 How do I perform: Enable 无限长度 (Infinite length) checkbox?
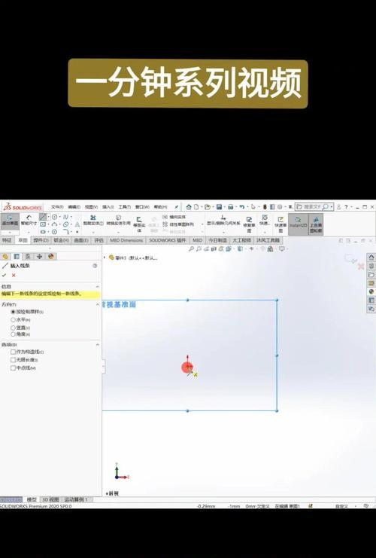(13, 360)
